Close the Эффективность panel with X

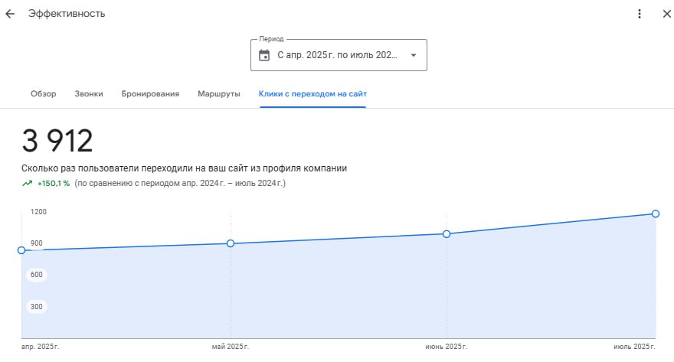coord(666,14)
